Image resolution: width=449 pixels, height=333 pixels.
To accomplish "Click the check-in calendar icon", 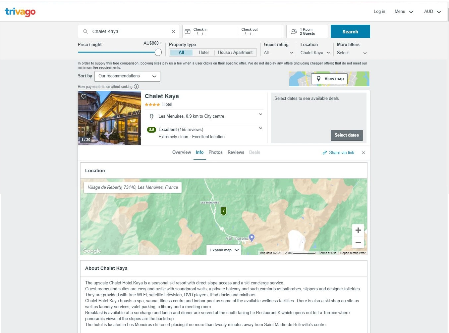I will [x=188, y=31].
